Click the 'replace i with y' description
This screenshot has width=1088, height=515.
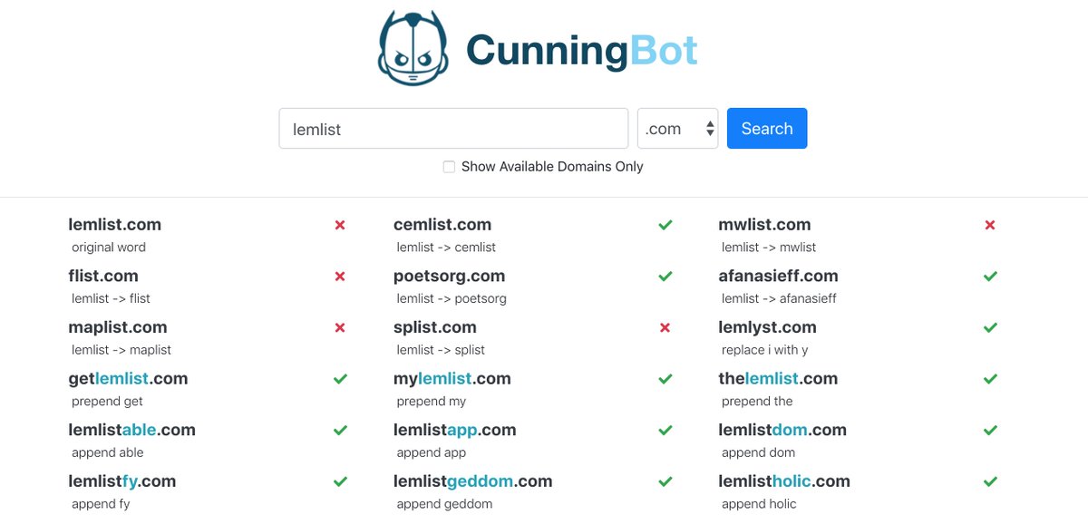click(765, 350)
